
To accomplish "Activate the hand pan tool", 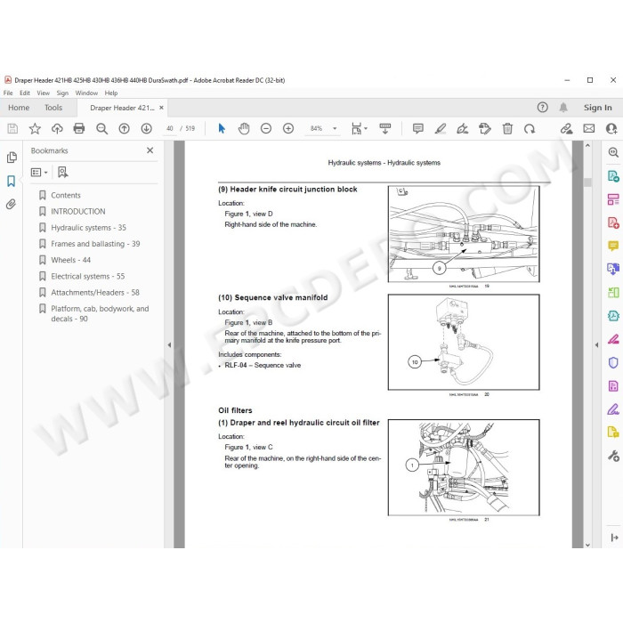I will pyautogui.click(x=244, y=128).
